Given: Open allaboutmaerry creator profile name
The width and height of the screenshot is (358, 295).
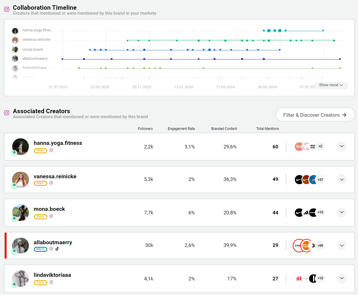Looking at the screenshot, I should click(53, 243).
